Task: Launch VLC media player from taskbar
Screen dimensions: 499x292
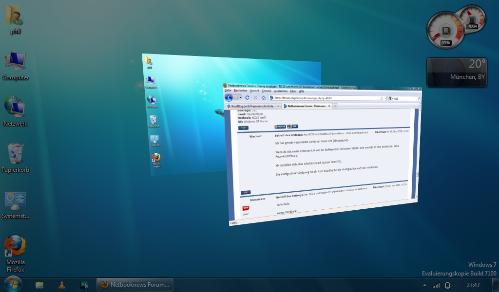Action: point(62,285)
